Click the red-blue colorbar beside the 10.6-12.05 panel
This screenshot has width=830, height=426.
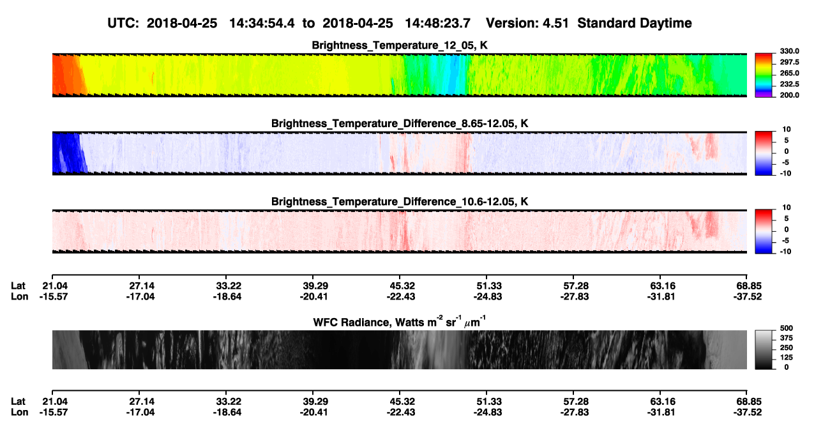click(764, 231)
